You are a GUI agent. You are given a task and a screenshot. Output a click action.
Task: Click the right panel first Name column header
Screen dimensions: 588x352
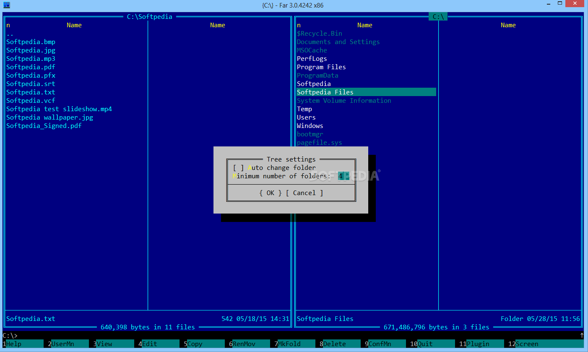coord(365,25)
